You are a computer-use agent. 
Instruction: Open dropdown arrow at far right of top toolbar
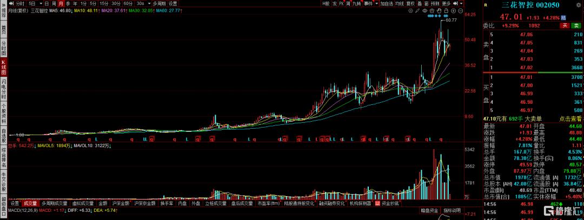(461, 3)
